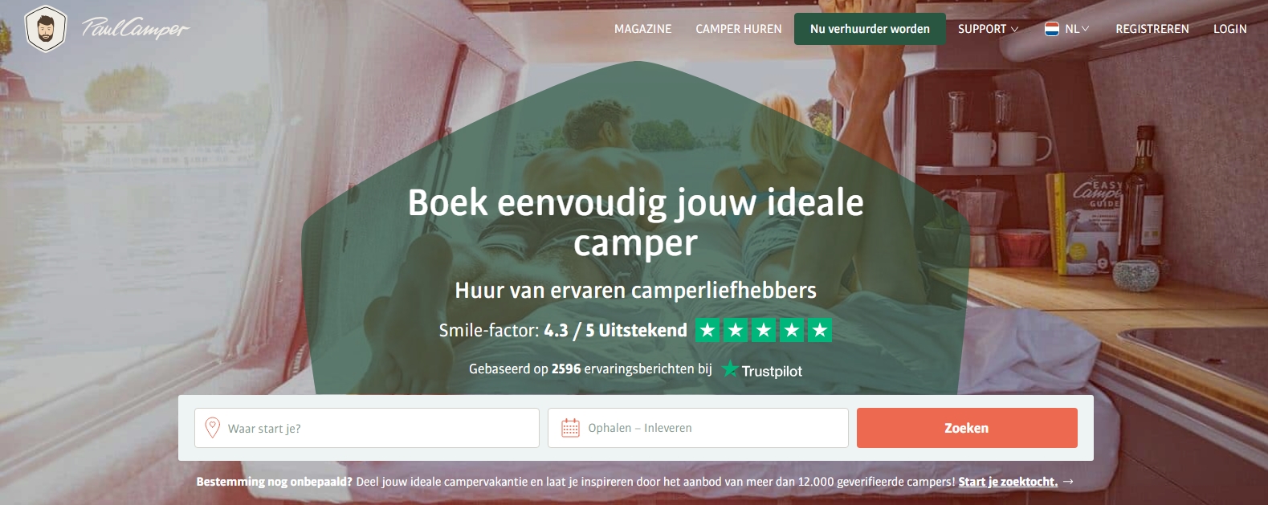Click the PaulCamper script wordmark
This screenshot has width=1268, height=505.
point(135,28)
